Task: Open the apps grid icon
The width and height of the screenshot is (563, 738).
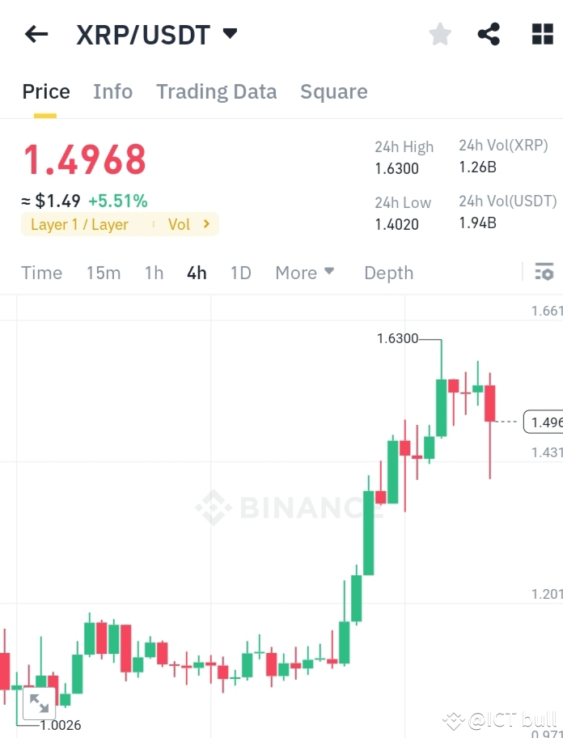Action: pyautogui.click(x=540, y=34)
